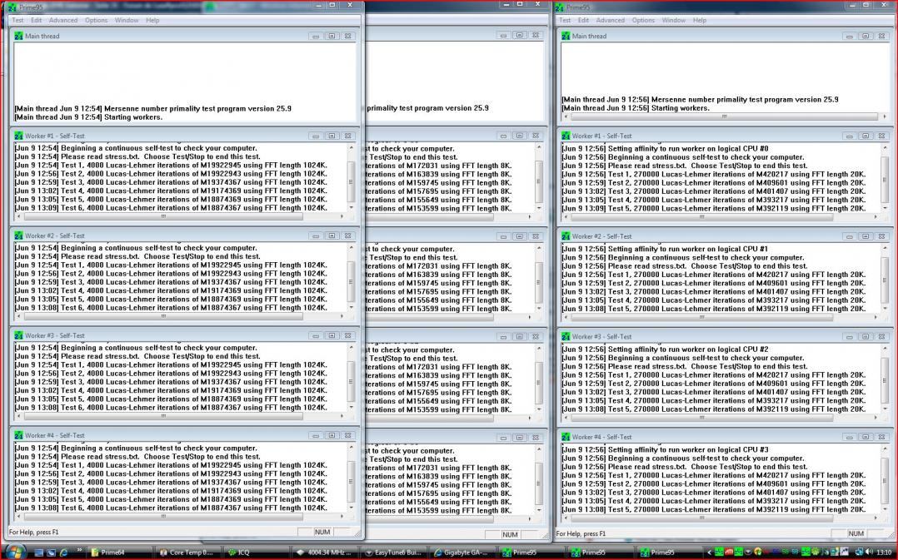Click Show Desktop icon in Quick Launch
Screen dimensions: 898x560
click(x=39, y=553)
